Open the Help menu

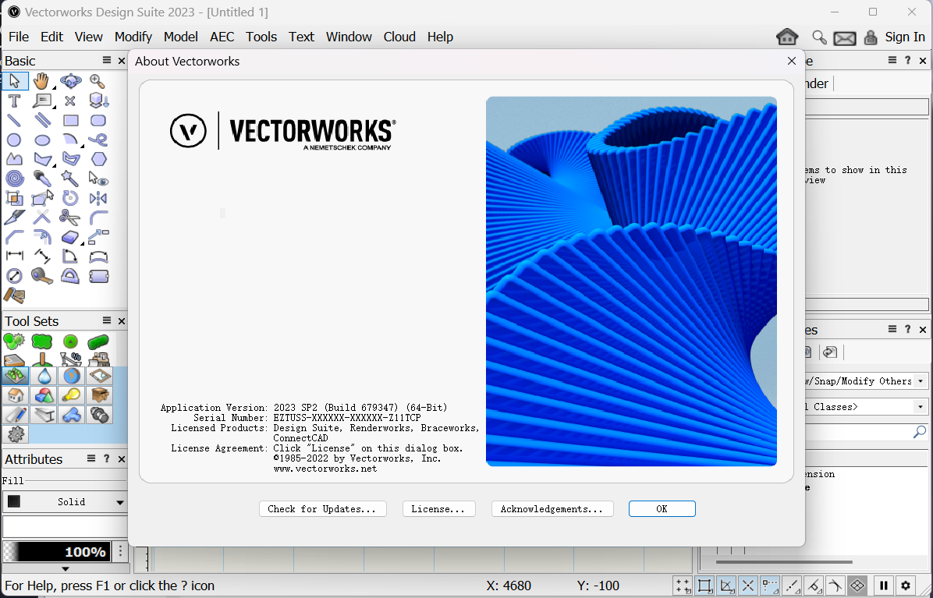click(440, 37)
